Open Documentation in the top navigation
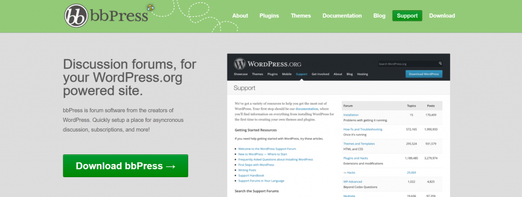The height and width of the screenshot is (197, 522). tap(342, 16)
